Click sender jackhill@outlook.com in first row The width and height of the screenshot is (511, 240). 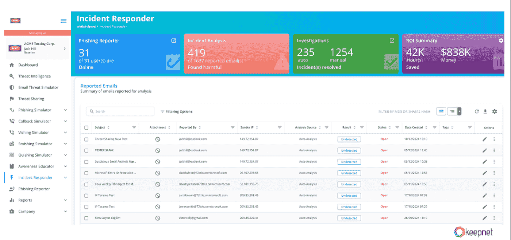(x=193, y=139)
